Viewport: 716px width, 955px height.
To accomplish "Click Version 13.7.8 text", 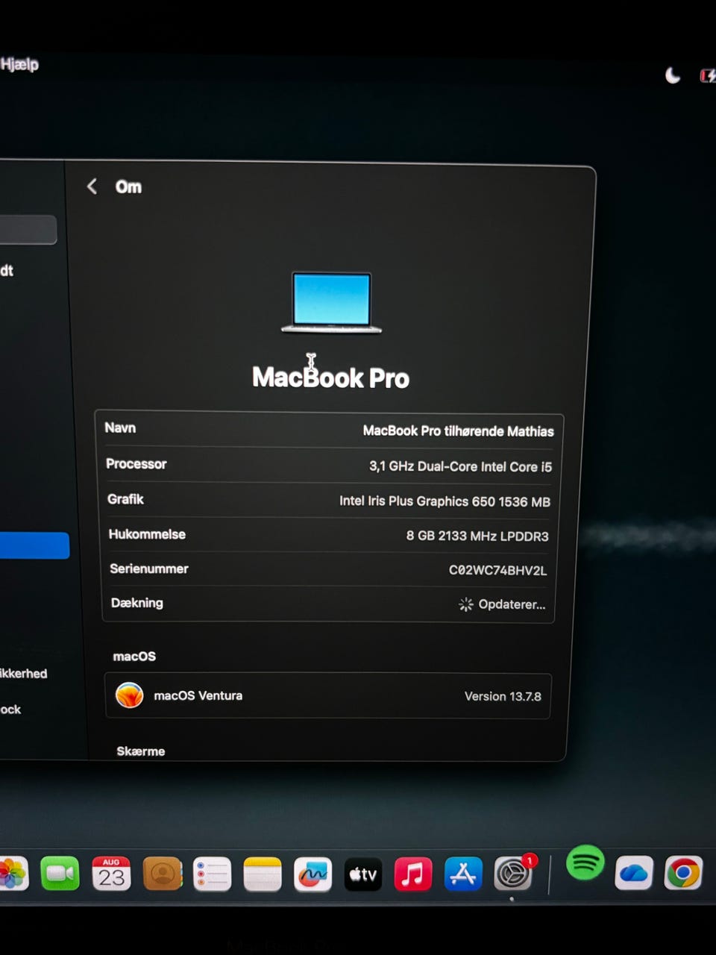I will pyautogui.click(x=503, y=696).
